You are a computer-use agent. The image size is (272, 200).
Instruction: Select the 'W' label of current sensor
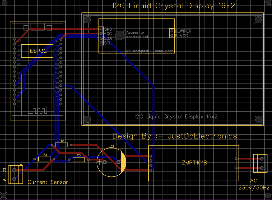click(x=5, y=180)
